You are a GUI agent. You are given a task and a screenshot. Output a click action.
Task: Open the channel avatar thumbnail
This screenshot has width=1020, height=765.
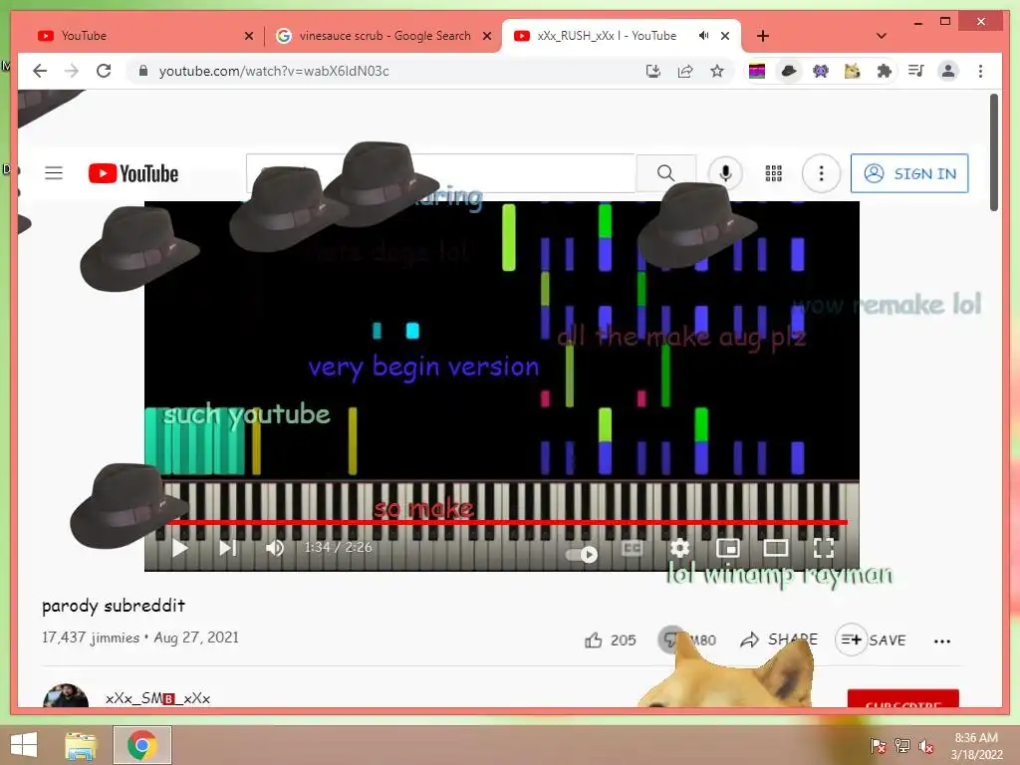65,696
